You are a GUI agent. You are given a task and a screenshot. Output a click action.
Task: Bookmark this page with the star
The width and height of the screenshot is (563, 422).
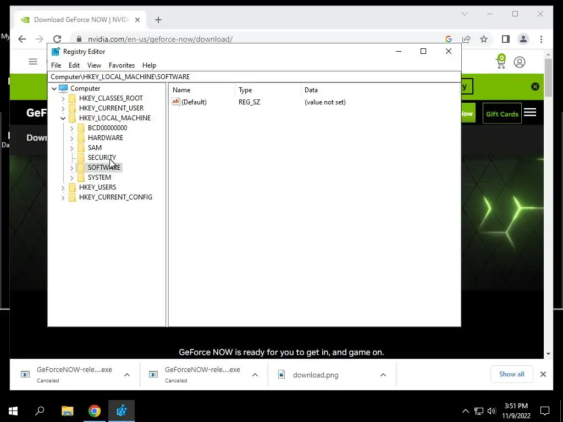[484, 39]
